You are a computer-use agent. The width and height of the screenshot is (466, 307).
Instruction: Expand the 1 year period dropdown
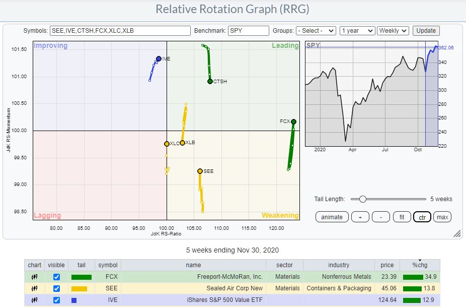point(357,31)
